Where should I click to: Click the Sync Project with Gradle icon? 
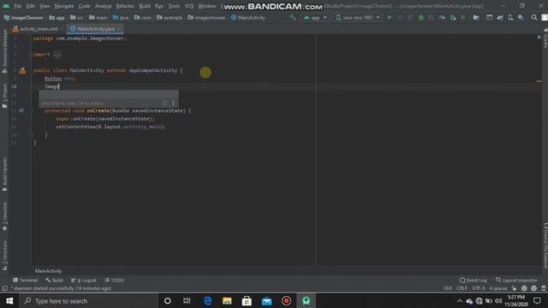tap(500, 17)
